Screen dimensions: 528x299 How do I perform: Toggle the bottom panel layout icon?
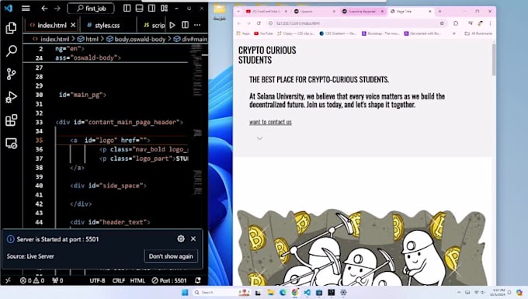(139, 8)
